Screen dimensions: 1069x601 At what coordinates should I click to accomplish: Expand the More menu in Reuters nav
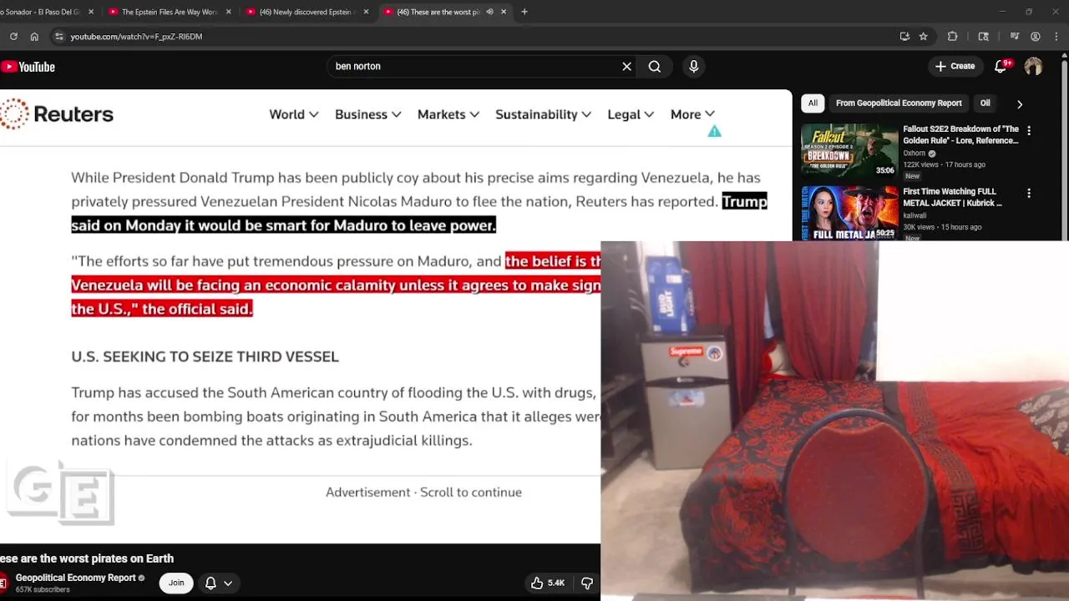[692, 114]
